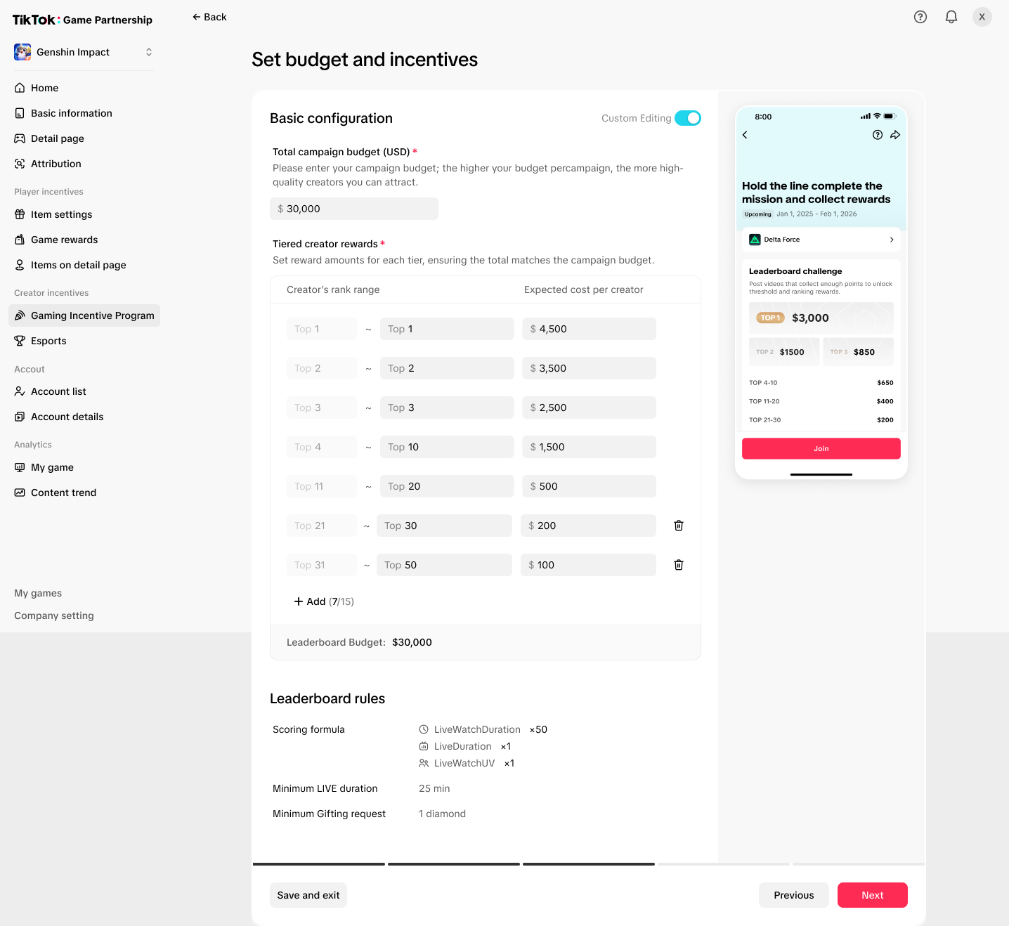Delete the Top 31–50 tier row
The width and height of the screenshot is (1009, 926).
pyautogui.click(x=679, y=565)
